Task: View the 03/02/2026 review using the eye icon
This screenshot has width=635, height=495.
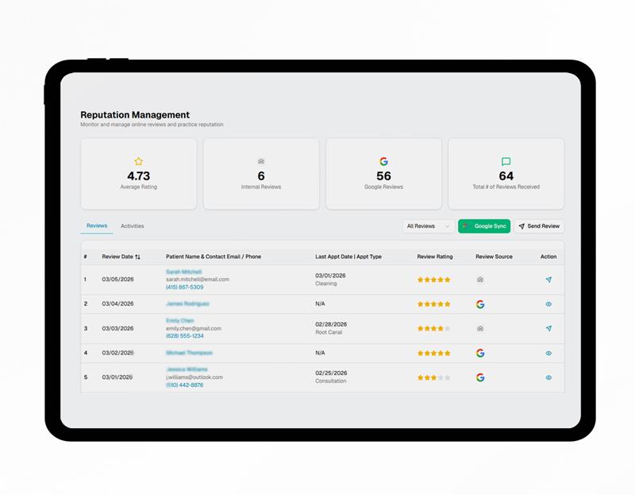Action: click(x=548, y=353)
